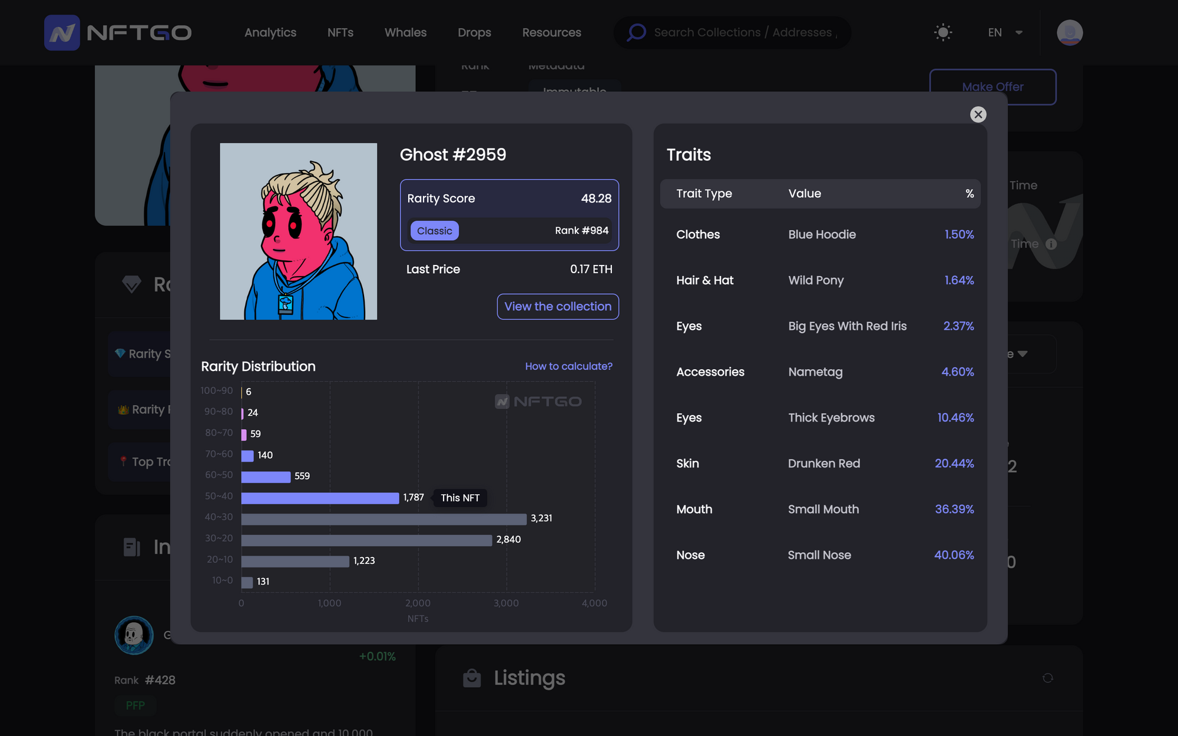
Task: Click the Listings refresh icon
Action: click(1047, 678)
